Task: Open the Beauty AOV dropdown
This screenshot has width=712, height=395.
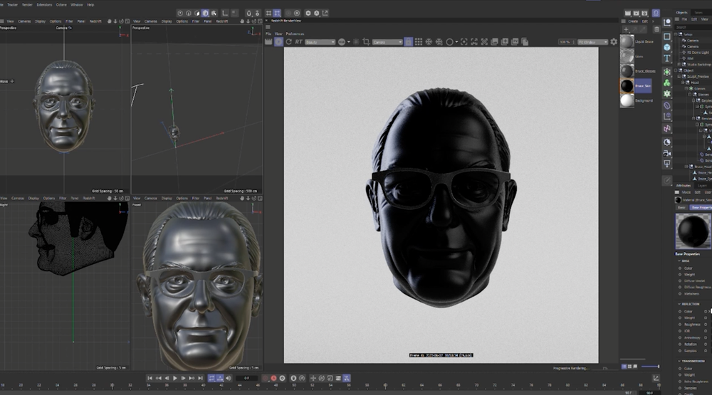Action: (320, 42)
